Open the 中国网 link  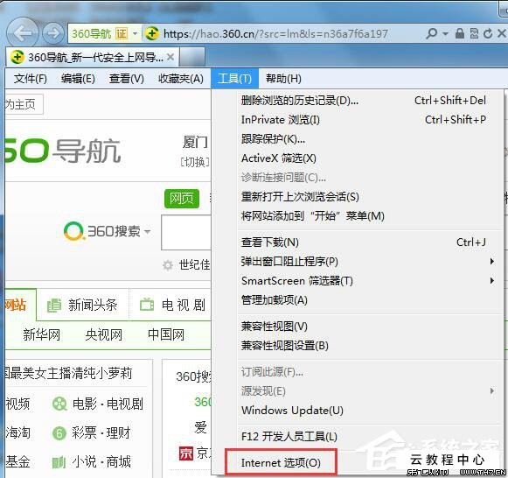[166, 334]
